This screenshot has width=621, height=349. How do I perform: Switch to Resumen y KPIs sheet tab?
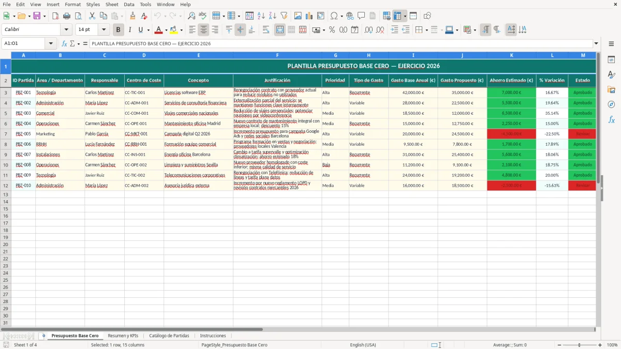click(x=123, y=336)
